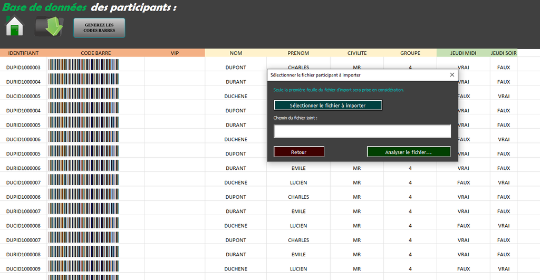Select the NOM cell in row DUPID1000003
This screenshot has width=540, height=280.
[236, 67]
